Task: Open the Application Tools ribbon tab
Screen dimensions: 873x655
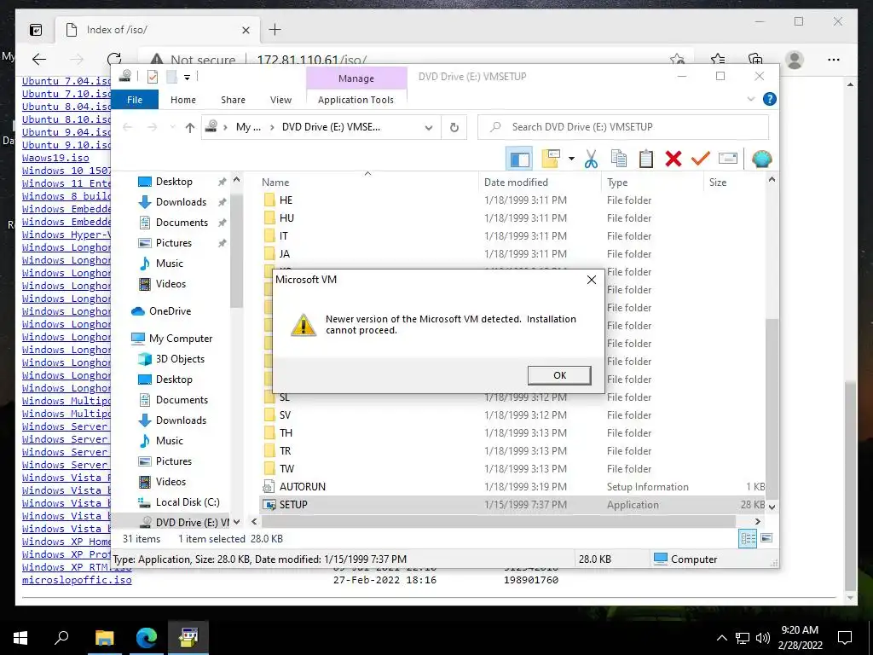Action: [x=356, y=100]
